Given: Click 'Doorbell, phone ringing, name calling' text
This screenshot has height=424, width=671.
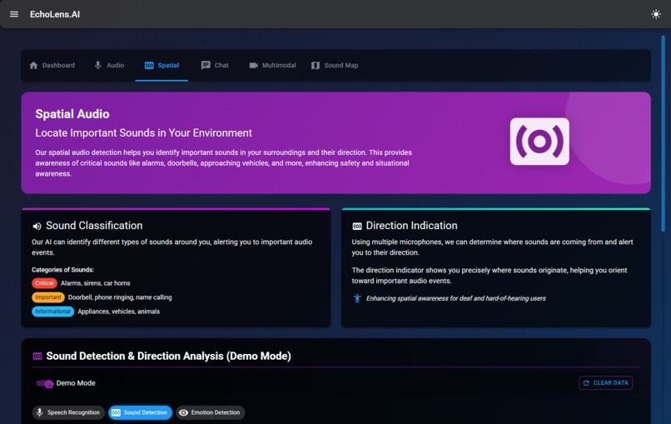Looking at the screenshot, I should (120, 297).
